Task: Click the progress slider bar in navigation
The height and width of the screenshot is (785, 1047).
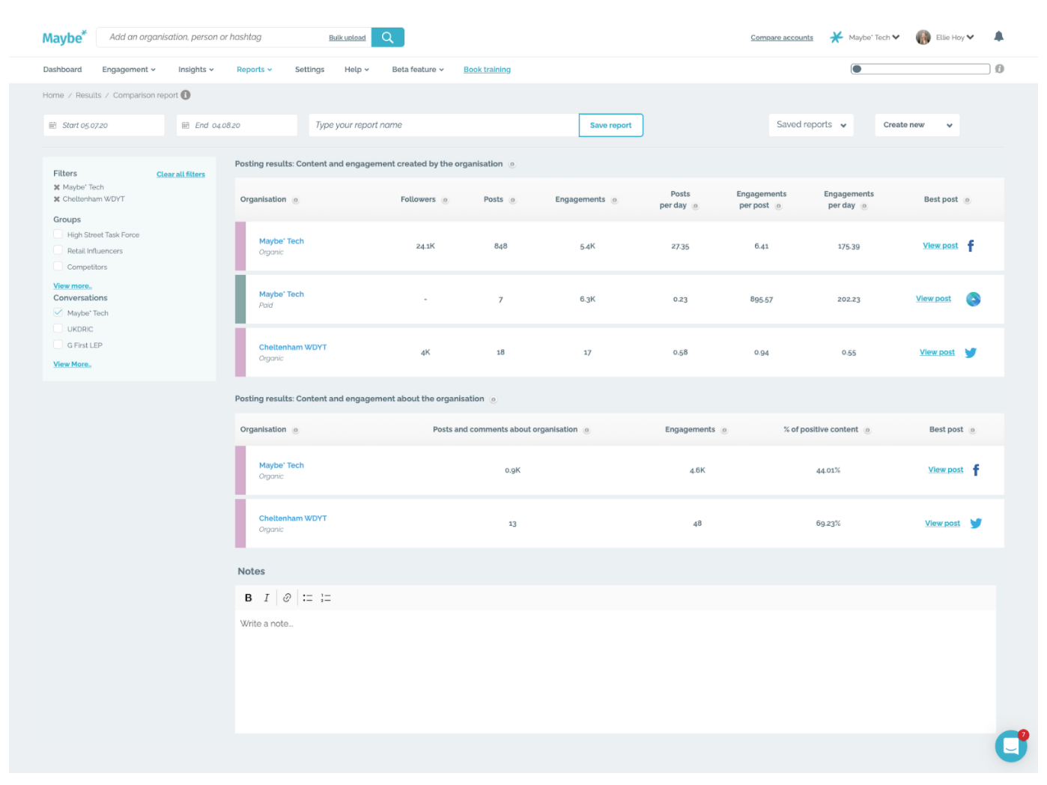Action: 920,69
